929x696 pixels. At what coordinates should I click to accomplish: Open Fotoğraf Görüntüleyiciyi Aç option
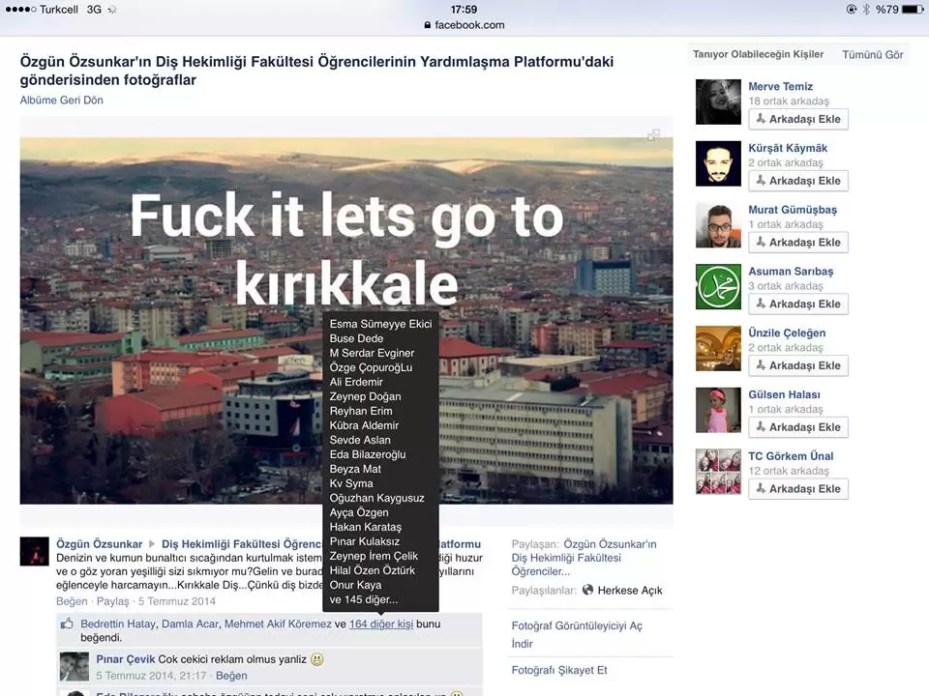pos(577,625)
